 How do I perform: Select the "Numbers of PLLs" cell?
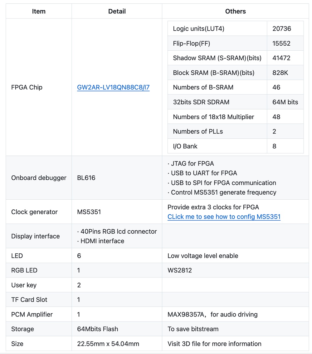coord(198,132)
